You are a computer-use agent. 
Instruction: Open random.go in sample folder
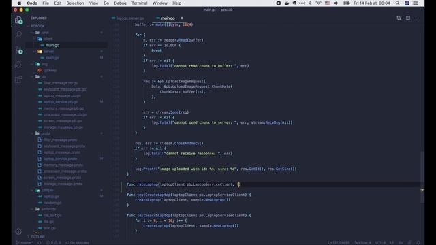click(x=52, y=203)
